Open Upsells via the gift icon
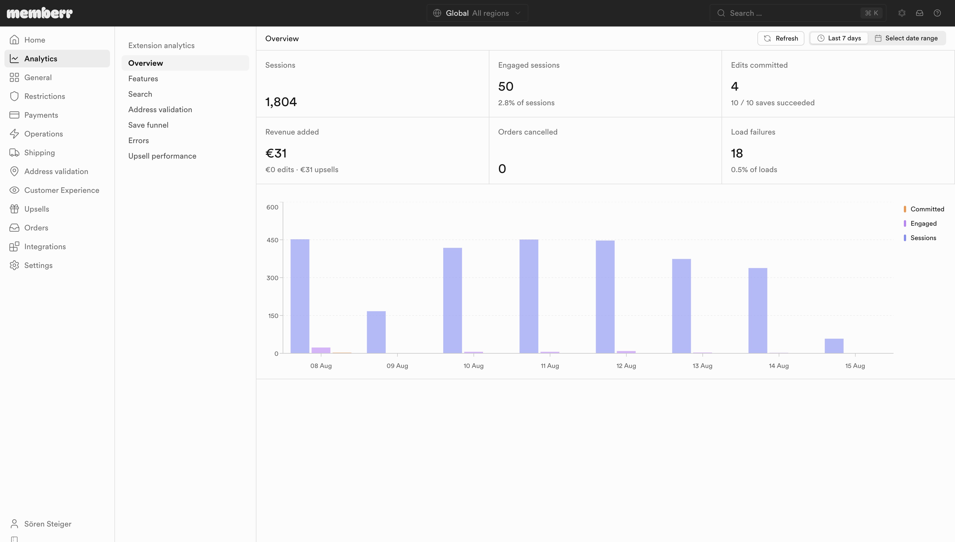Screen dimensions: 955x542 14,209
